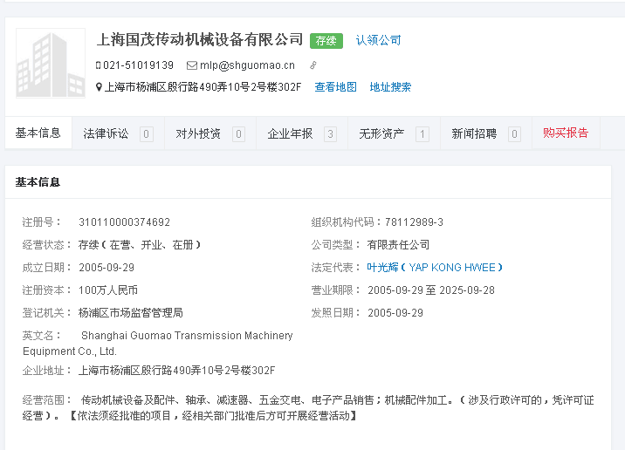
Task: Open legal representative 叶光辉 link
Action: (x=382, y=268)
